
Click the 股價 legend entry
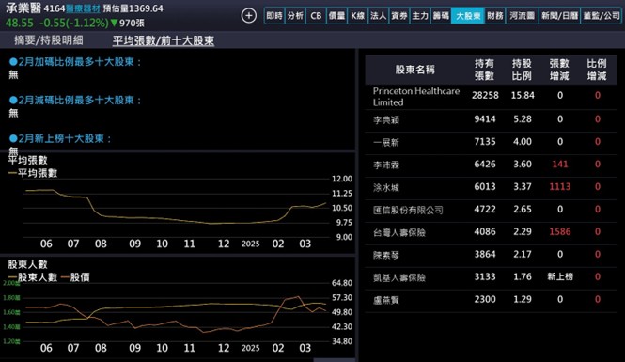[75, 277]
